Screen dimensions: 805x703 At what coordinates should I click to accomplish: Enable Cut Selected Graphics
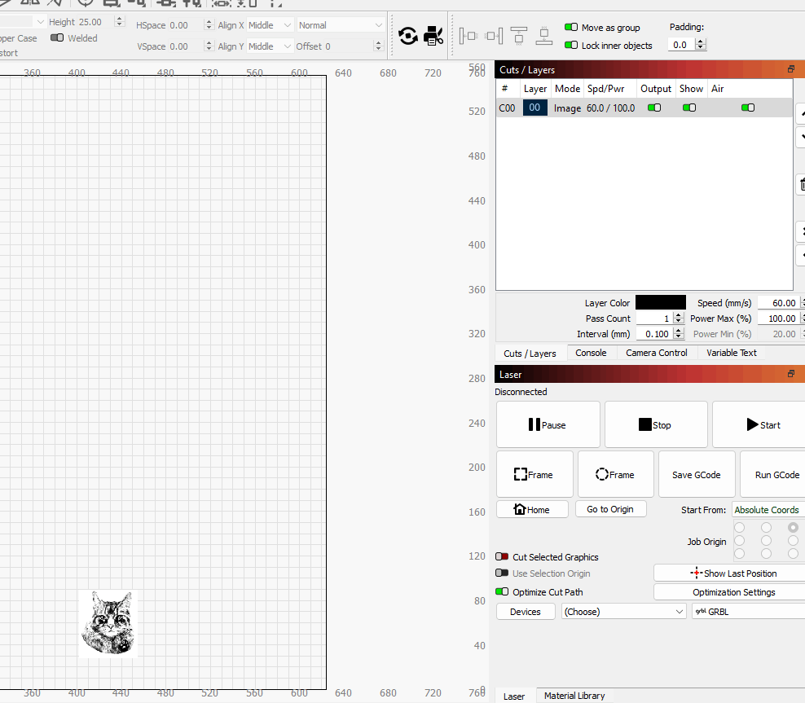[x=502, y=557]
